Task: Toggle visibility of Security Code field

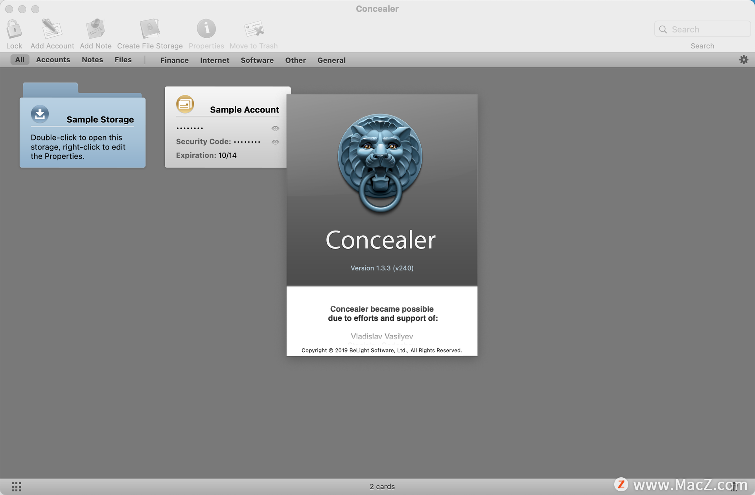Action: coord(274,141)
